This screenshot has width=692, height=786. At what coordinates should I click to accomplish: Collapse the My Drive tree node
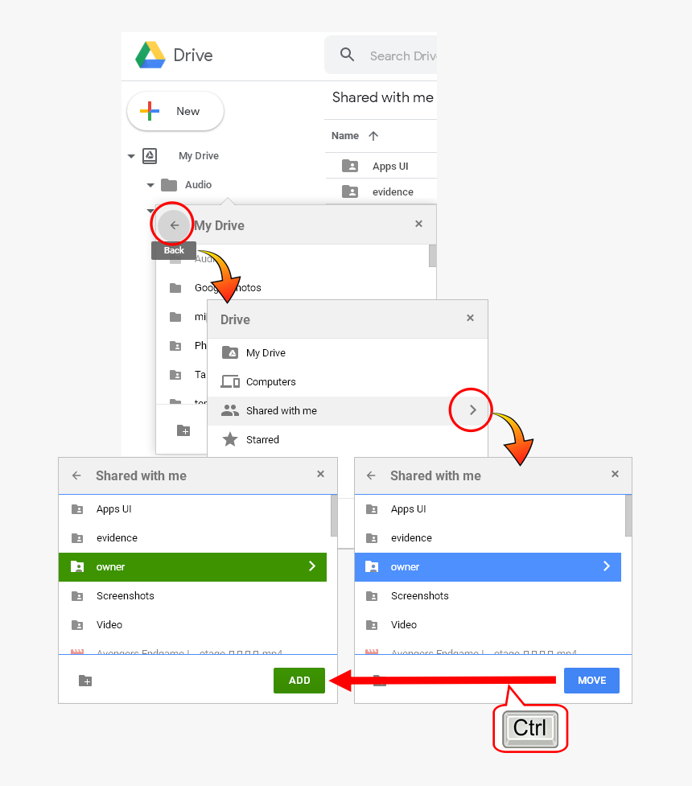[x=131, y=156]
